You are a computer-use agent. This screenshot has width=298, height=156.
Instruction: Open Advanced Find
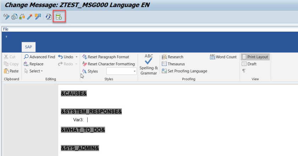tap(39, 57)
